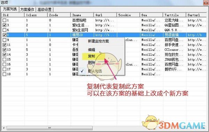Click the JDQQ钱包... article title cell
This screenshot has height=132, width=209.
(174, 60)
